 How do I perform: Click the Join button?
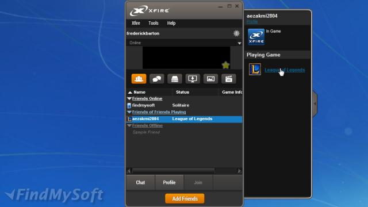point(198,182)
